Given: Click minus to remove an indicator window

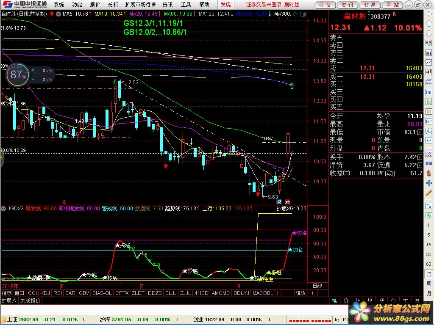Looking at the screenshot, I should point(323,293).
